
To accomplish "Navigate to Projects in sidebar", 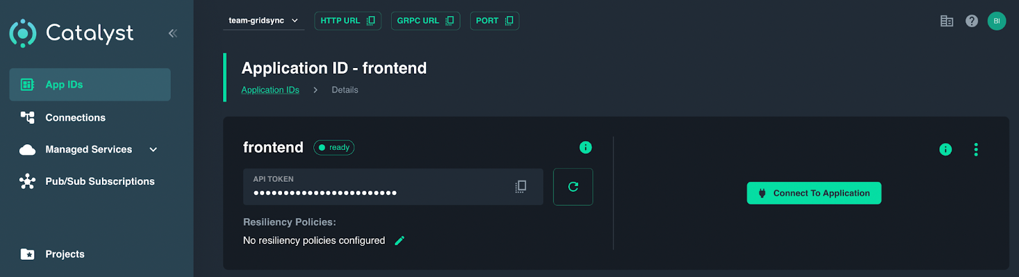I will click(x=64, y=254).
